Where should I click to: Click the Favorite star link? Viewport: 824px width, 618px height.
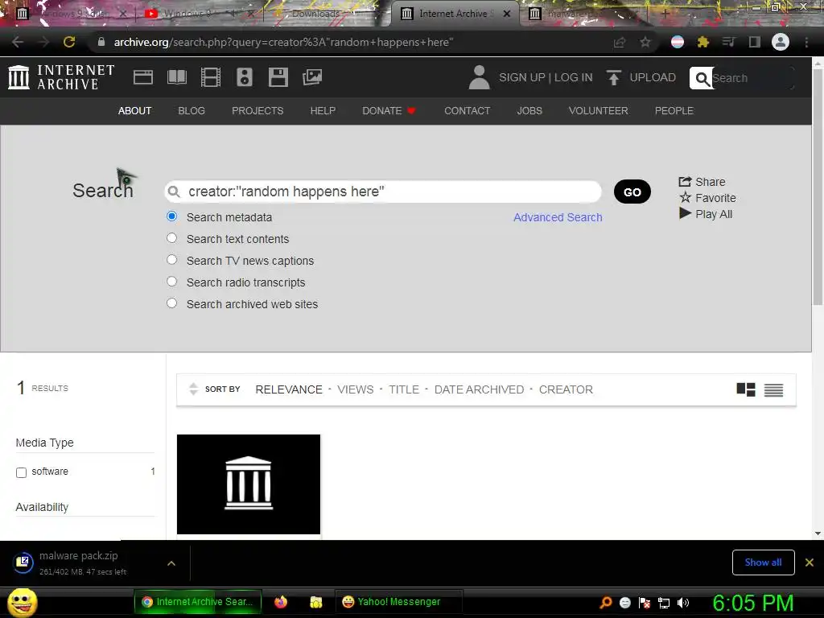[x=708, y=198]
